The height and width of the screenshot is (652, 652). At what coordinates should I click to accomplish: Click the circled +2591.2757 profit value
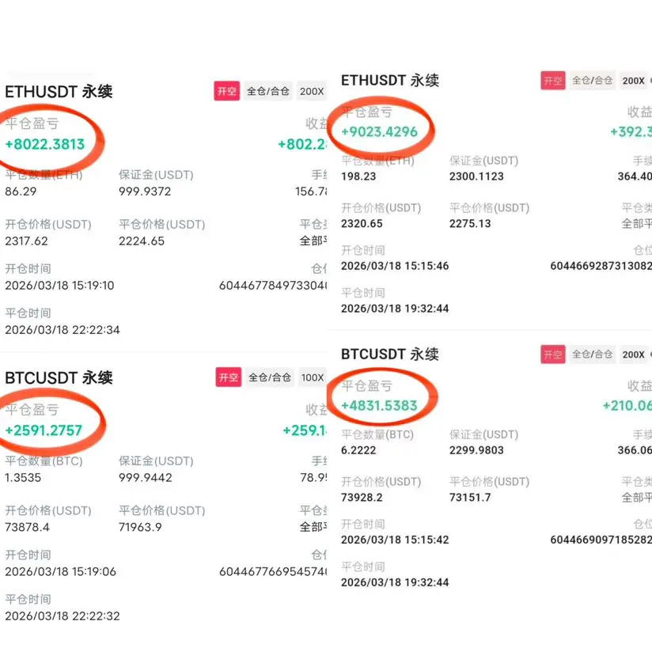pyautogui.click(x=44, y=430)
